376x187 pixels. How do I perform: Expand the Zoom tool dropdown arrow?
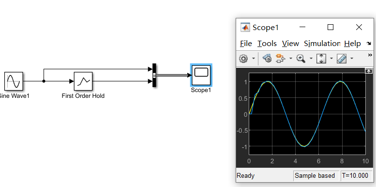pos(311,58)
